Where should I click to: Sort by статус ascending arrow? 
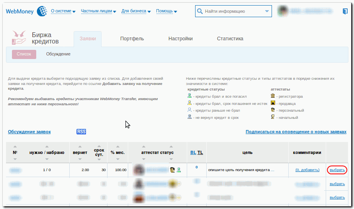171,146
